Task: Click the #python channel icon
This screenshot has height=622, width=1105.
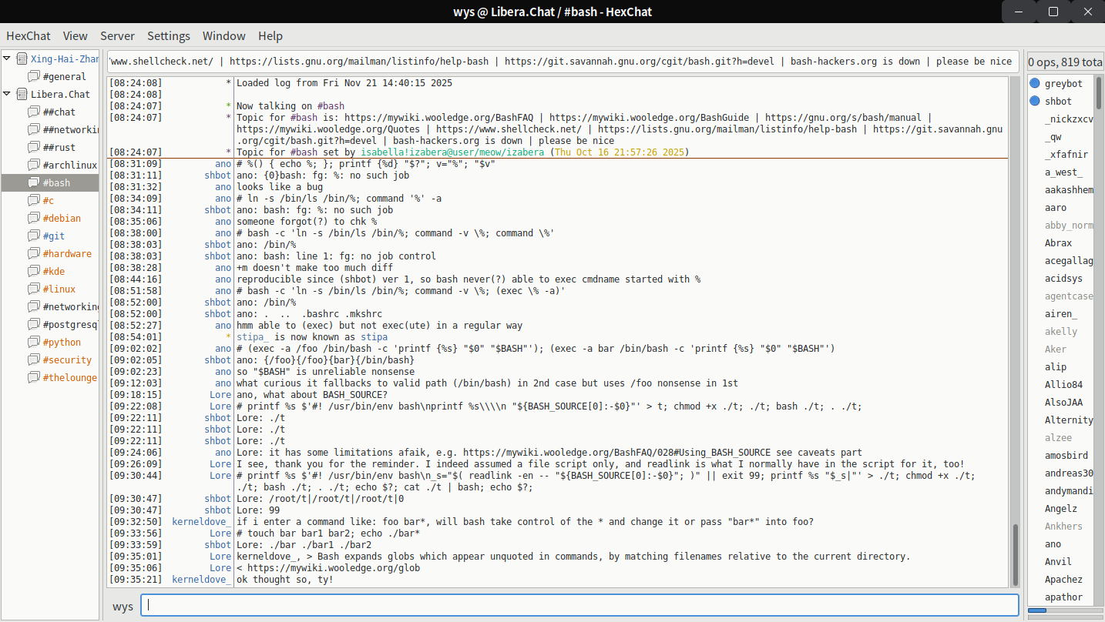Action: tap(34, 342)
